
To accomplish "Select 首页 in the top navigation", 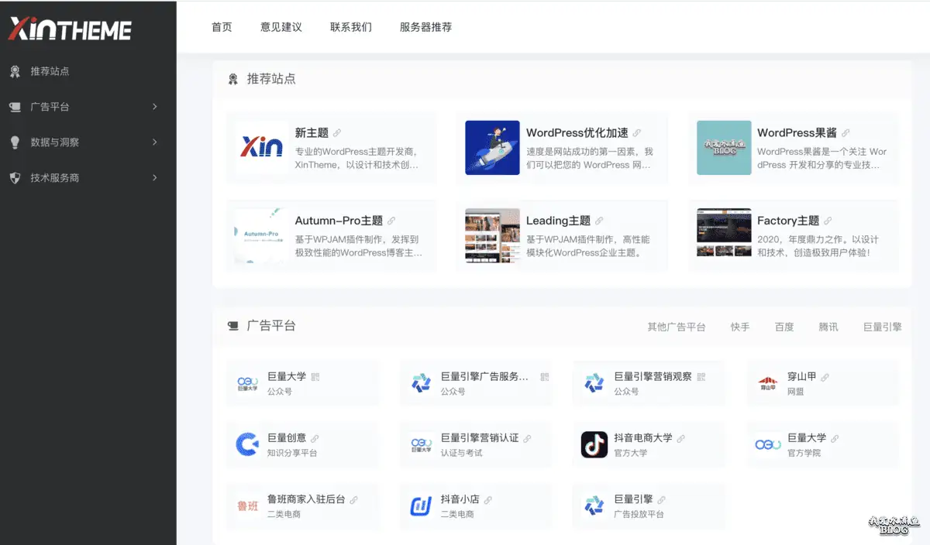I will point(222,26).
